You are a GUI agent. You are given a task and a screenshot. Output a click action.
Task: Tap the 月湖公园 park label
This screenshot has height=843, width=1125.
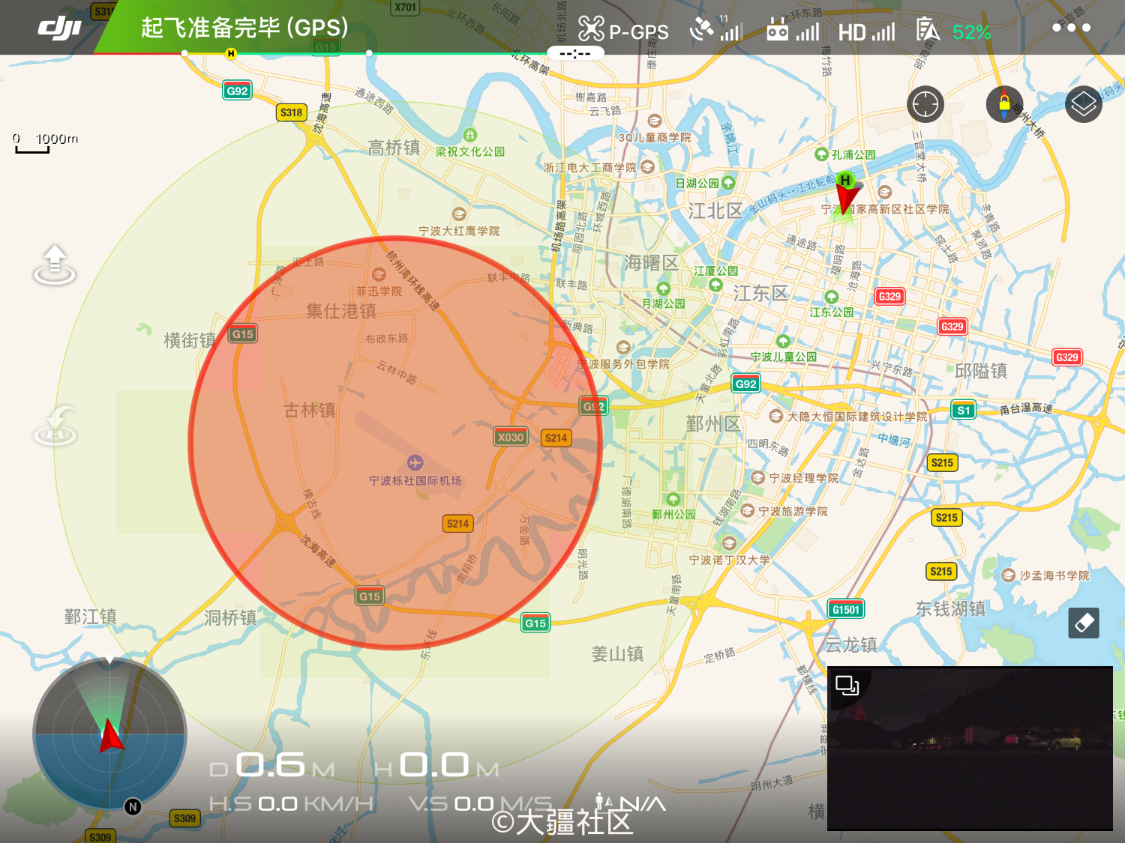tap(664, 303)
